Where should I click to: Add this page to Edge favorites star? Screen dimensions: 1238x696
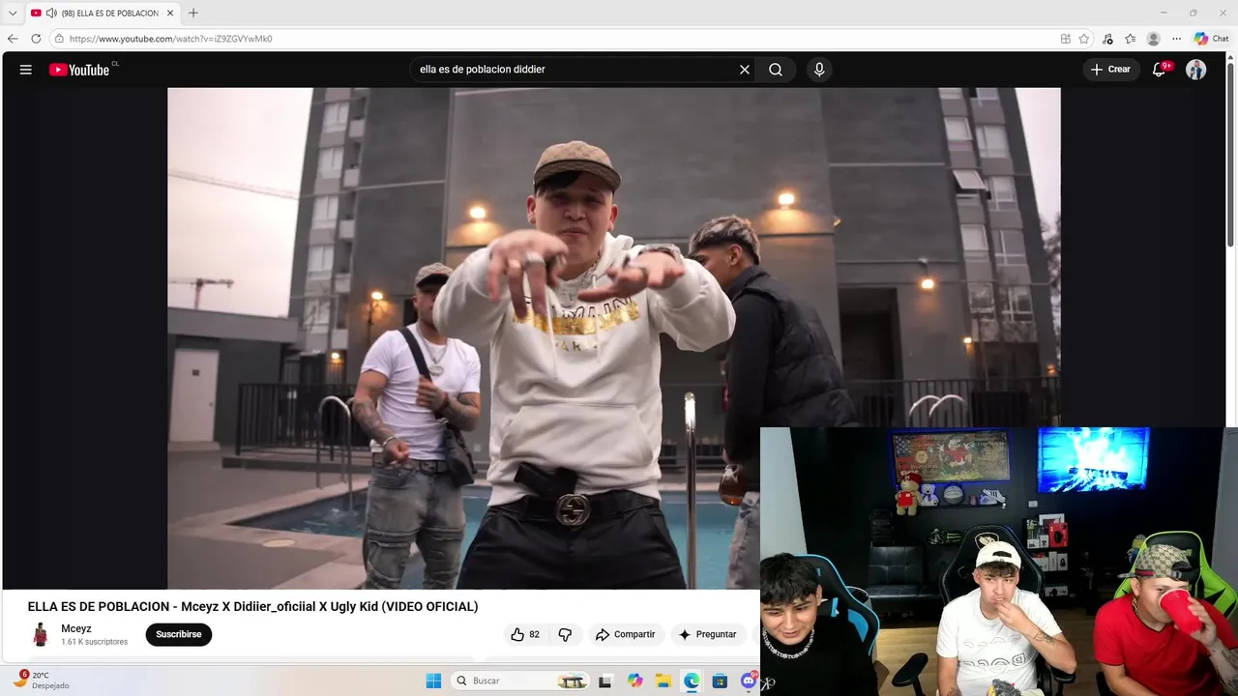pos(1084,39)
